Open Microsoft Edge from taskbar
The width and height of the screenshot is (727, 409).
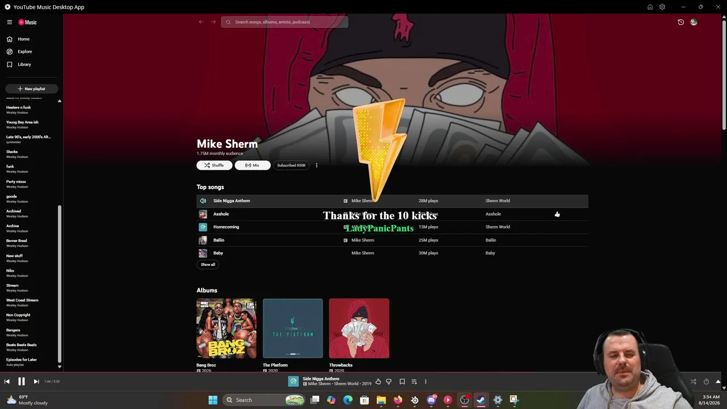tap(348, 400)
